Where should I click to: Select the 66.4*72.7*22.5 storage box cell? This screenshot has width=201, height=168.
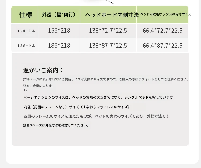[162, 31]
